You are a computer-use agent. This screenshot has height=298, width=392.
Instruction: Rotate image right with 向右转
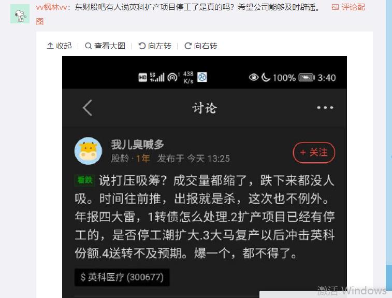click(x=201, y=46)
